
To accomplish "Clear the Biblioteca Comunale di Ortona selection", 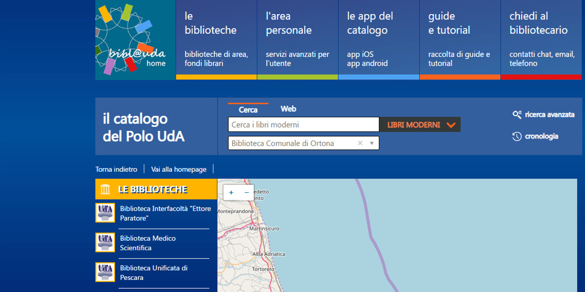I will [x=360, y=143].
